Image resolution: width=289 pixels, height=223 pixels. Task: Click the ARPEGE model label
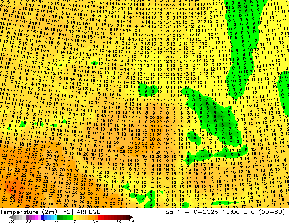tap(88, 212)
